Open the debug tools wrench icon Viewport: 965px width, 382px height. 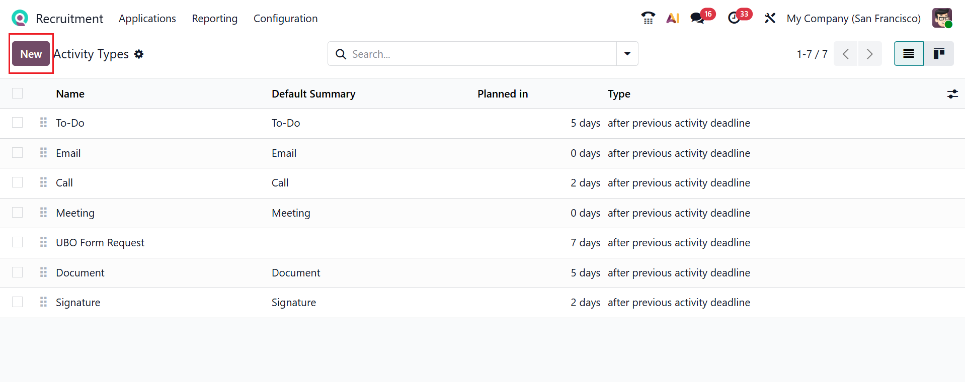(770, 19)
